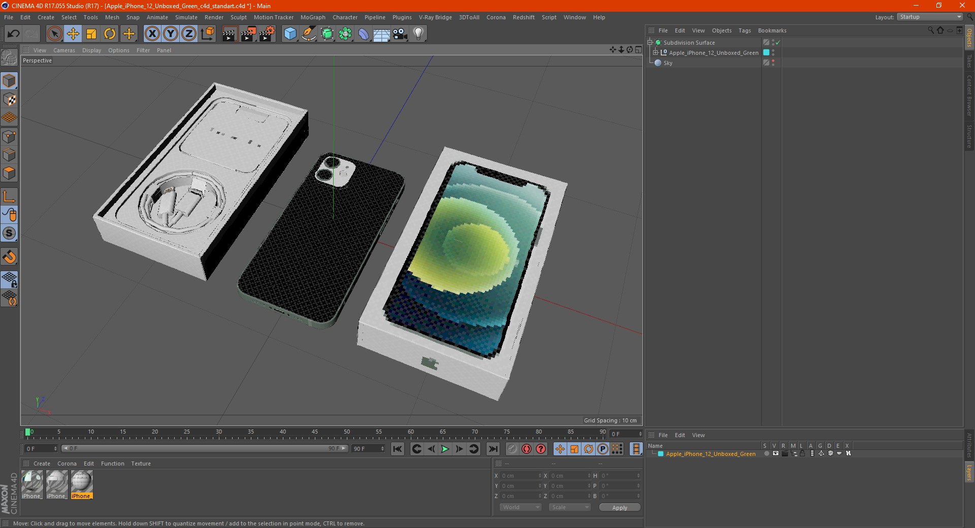Collapse the Subdivision Surface tree node
Viewport: 975px width, 528px height.
click(650, 43)
